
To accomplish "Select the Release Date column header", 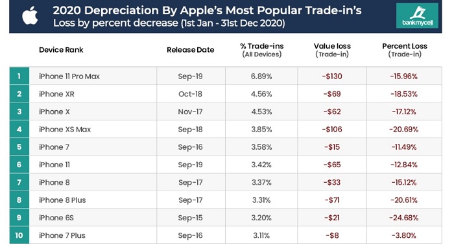I will (x=190, y=50).
